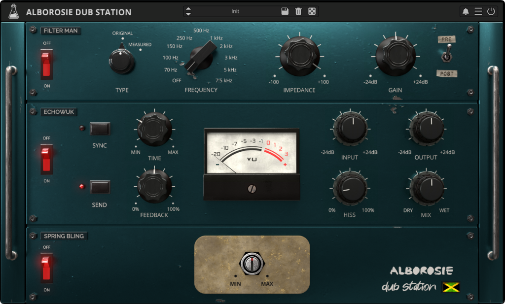505x304 pixels.
Task: Select the 500 Hz frequency label
Action: point(201,31)
